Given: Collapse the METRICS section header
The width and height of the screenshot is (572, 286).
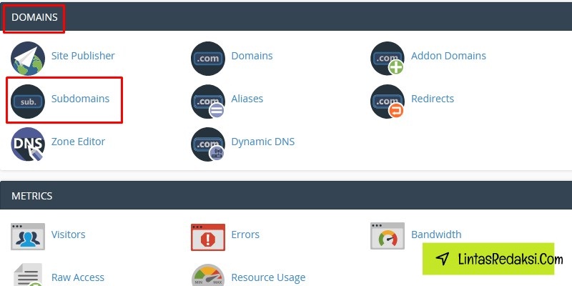Looking at the screenshot, I should 286,195.
